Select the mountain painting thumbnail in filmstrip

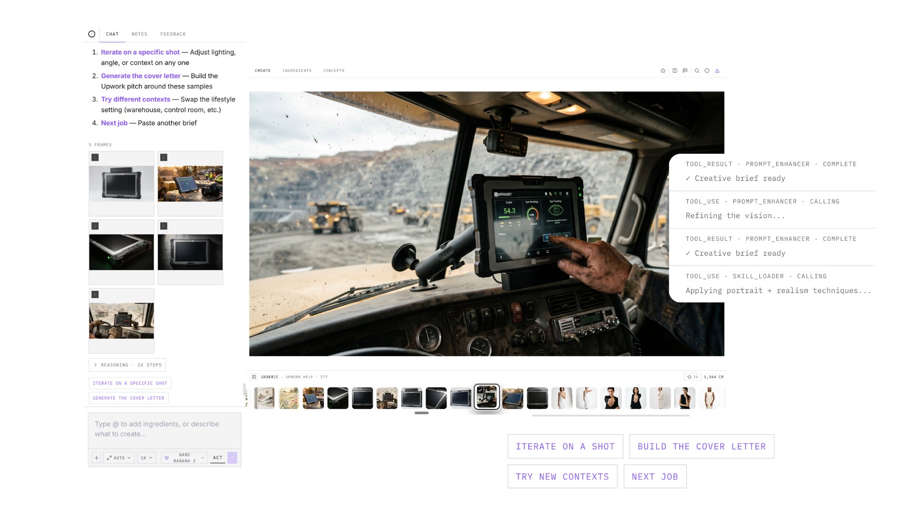point(264,398)
